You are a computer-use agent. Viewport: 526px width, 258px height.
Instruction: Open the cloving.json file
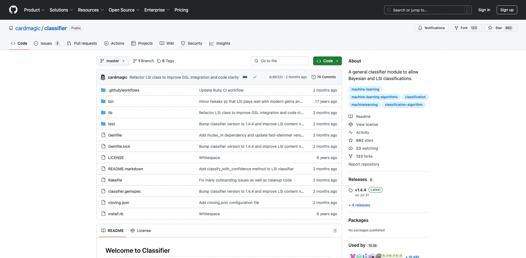pos(119,203)
